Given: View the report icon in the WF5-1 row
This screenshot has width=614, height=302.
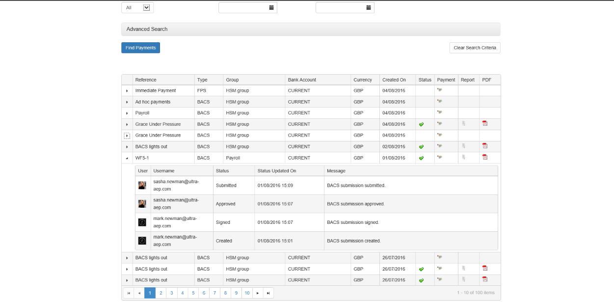Looking at the screenshot, I should 463,157.
